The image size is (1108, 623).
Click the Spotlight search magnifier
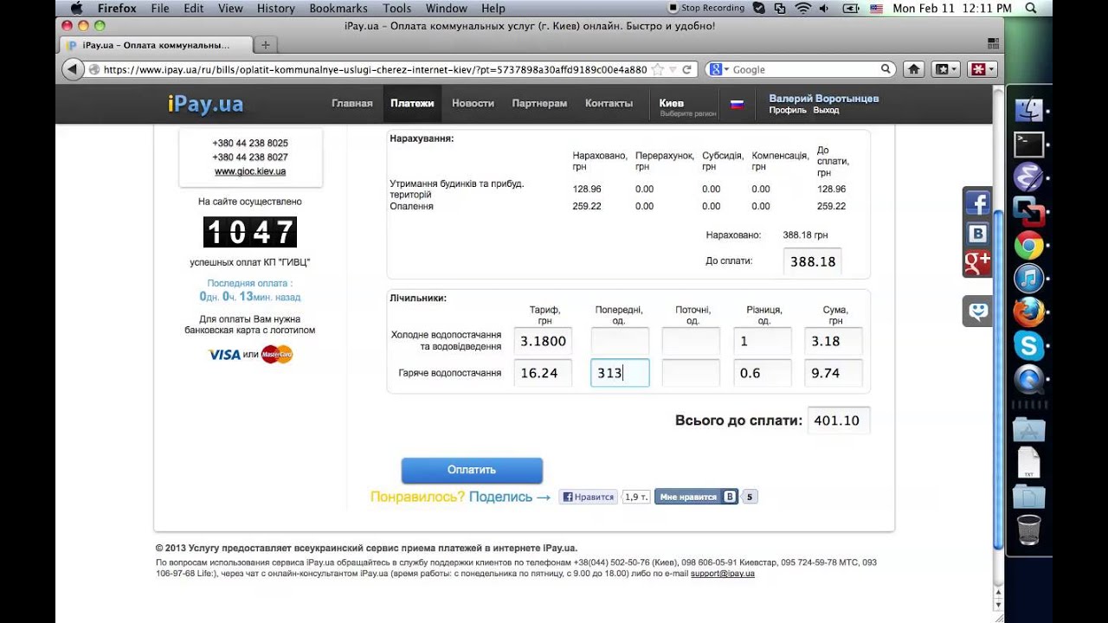click(x=1030, y=8)
